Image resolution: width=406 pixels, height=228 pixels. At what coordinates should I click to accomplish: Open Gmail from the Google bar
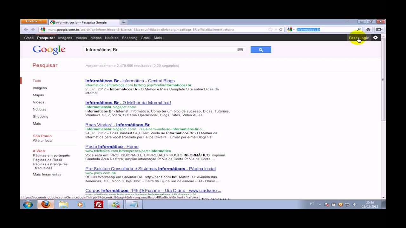coord(146,38)
